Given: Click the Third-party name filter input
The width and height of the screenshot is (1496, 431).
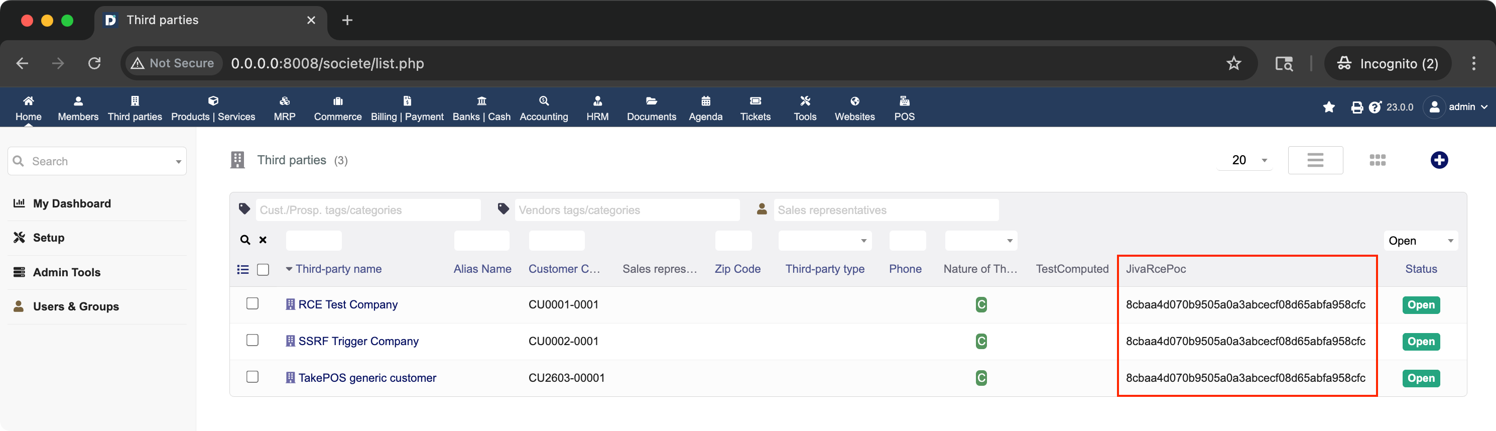Looking at the screenshot, I should click(314, 241).
